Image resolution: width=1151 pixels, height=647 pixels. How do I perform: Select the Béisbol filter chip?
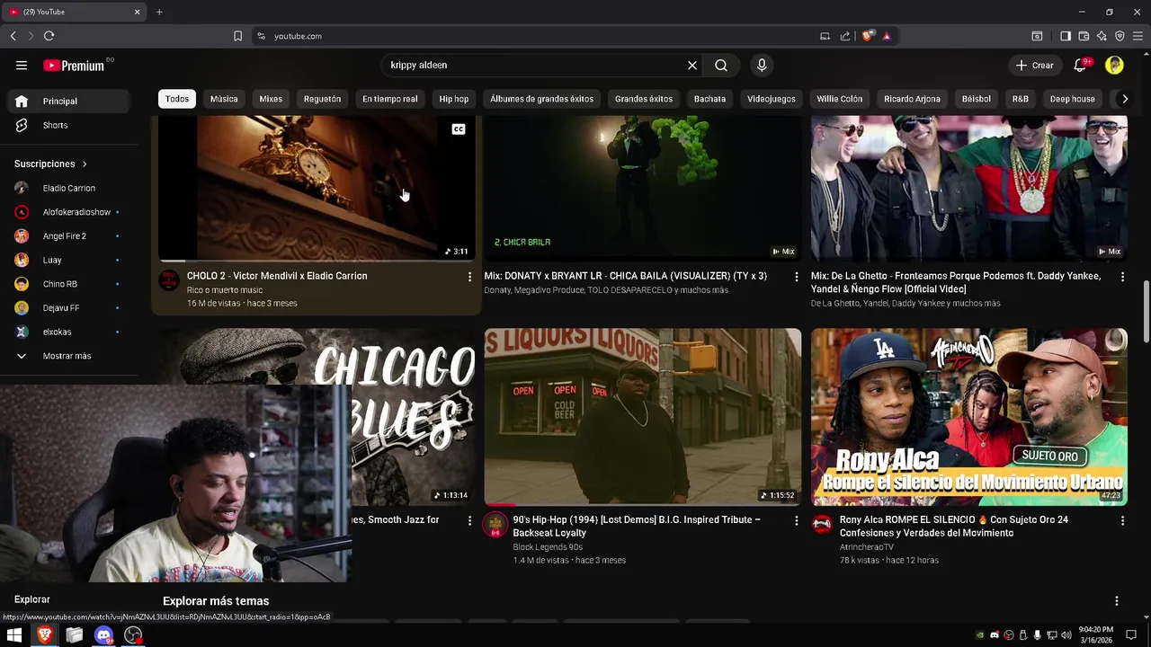pos(977,99)
